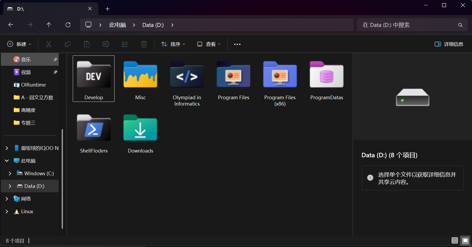Click the Copy icon in toolbar
472x247 pixels.
(x=68, y=44)
